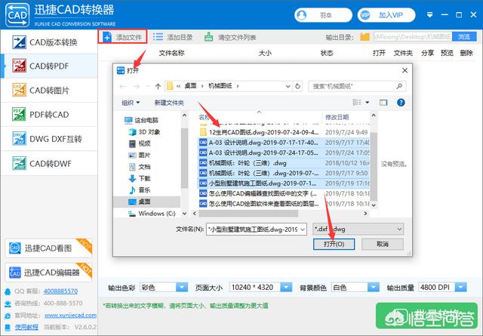Launch 迅捷CAD编辑器 from sidebar
This screenshot has width=483, height=336.
tap(48, 272)
